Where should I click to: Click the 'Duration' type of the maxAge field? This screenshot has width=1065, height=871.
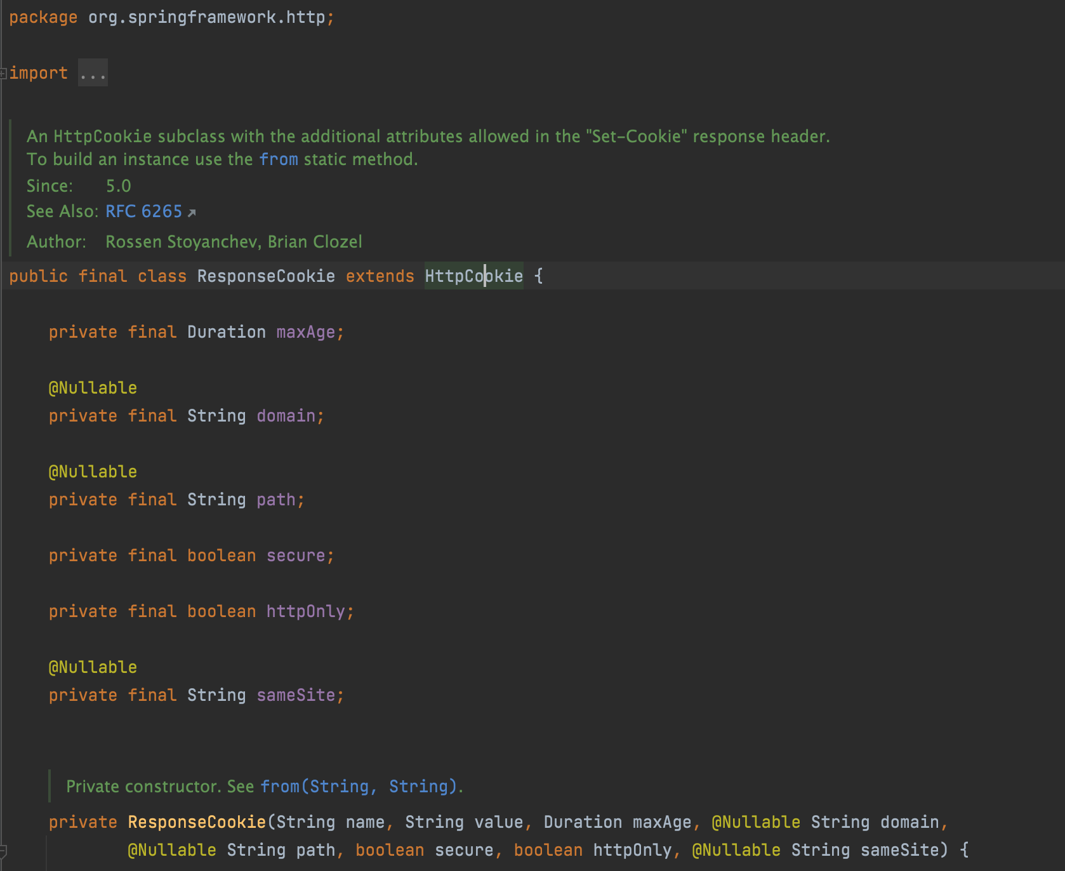click(x=227, y=332)
